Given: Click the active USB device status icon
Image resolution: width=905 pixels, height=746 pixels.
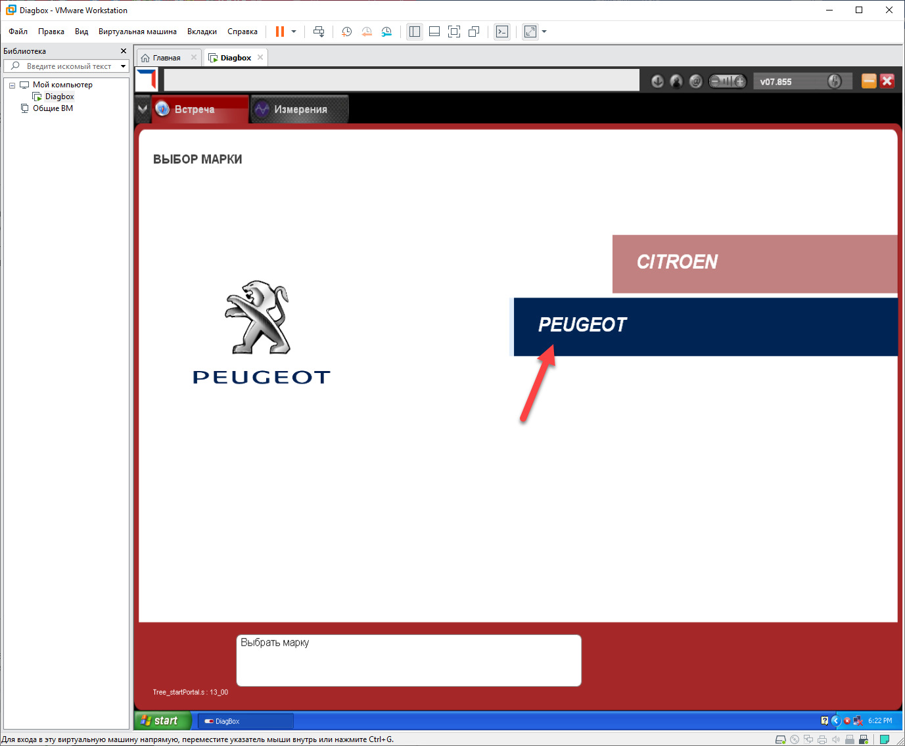Looking at the screenshot, I should (864, 739).
